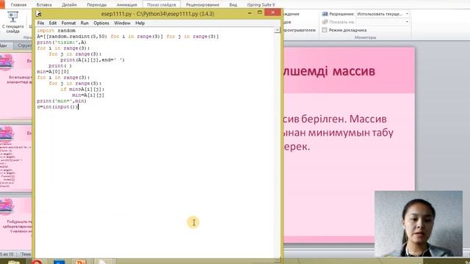Image resolution: width=470 pixels, height=264 pixels.
Task: Click slide text 'сив берілген. Массив'
Action: tap(335, 119)
